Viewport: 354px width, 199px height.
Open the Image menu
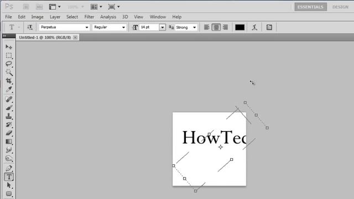pos(37,17)
